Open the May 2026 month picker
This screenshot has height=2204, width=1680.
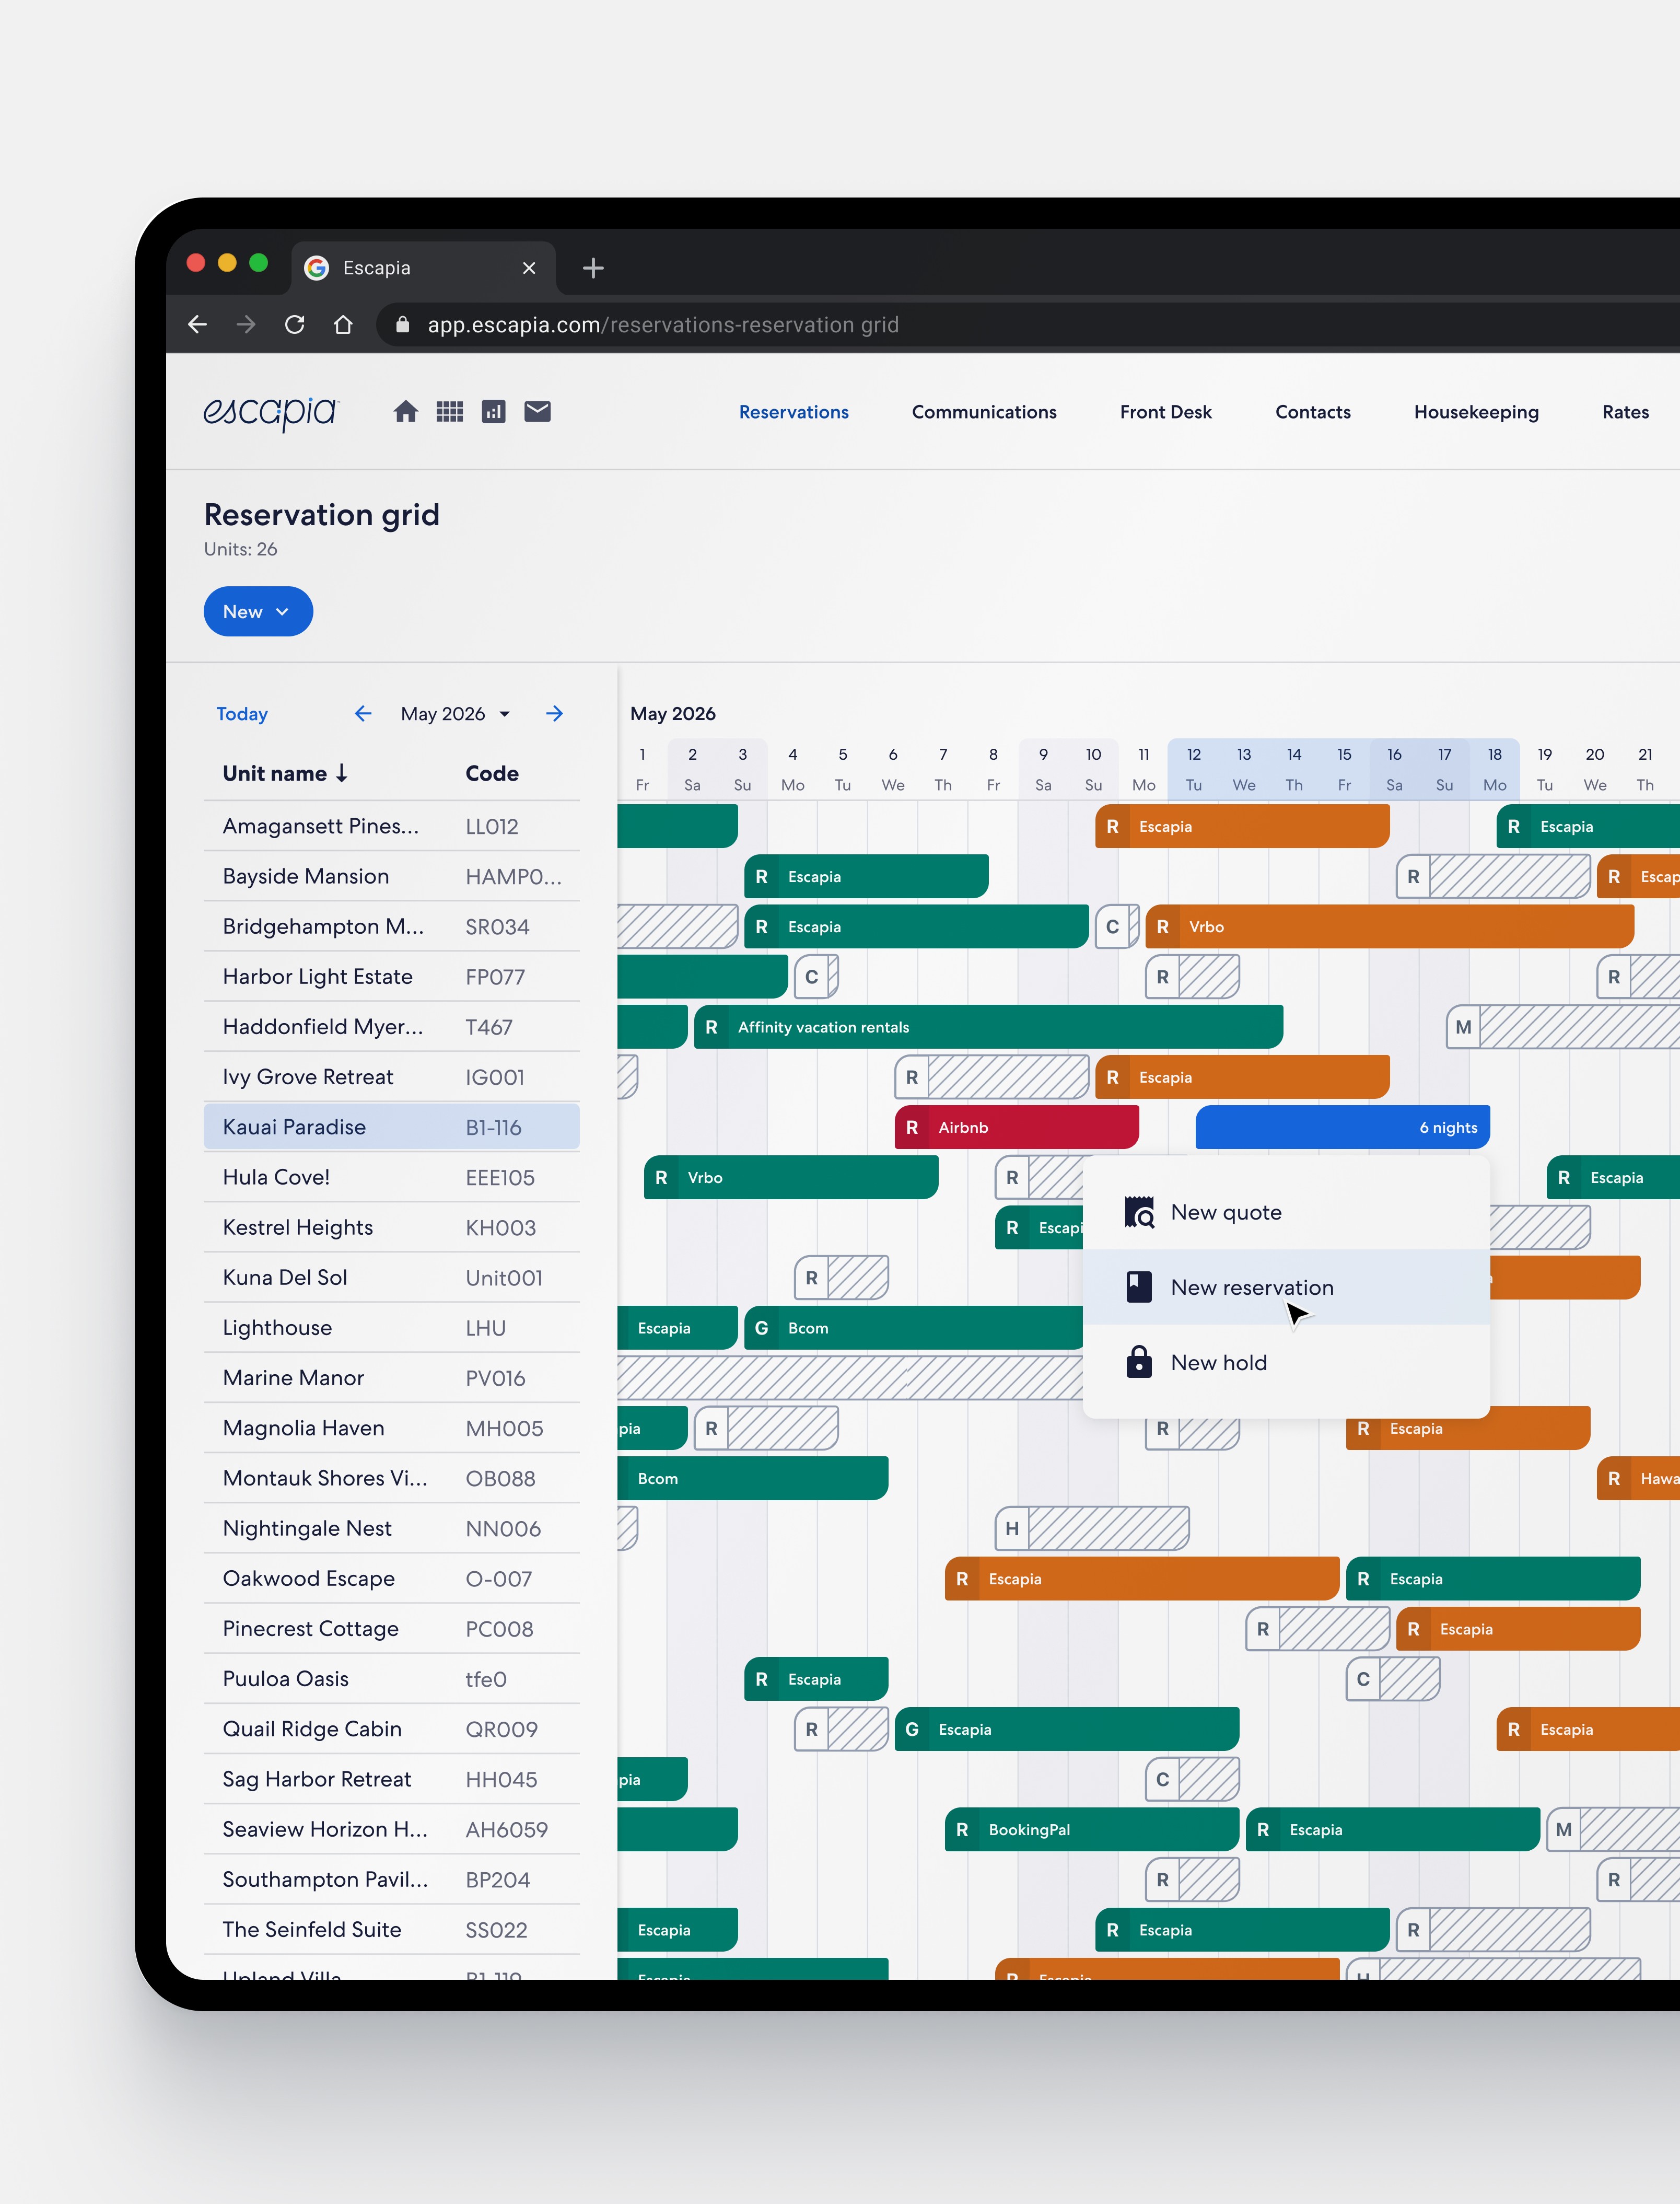coord(455,714)
